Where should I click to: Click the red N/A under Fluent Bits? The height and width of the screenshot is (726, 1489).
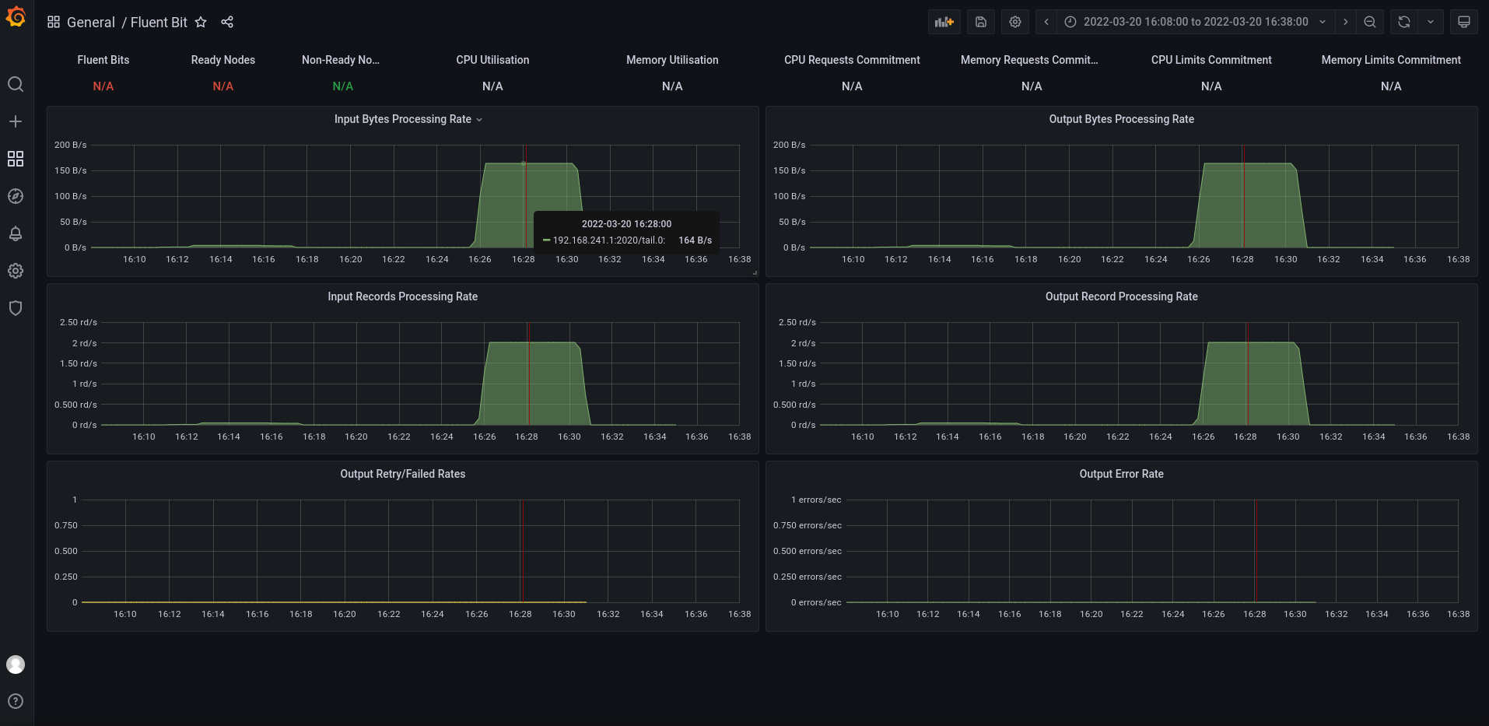(103, 86)
